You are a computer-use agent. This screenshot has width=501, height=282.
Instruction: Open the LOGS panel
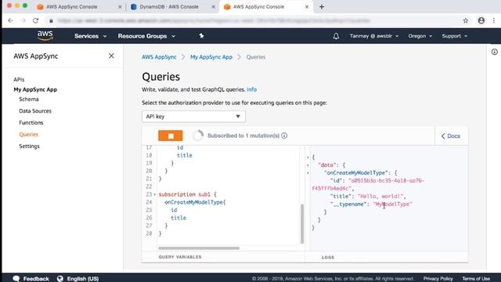click(x=328, y=257)
